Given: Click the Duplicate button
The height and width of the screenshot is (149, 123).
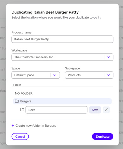Looking at the screenshot, I should pyautogui.click(x=102, y=136).
